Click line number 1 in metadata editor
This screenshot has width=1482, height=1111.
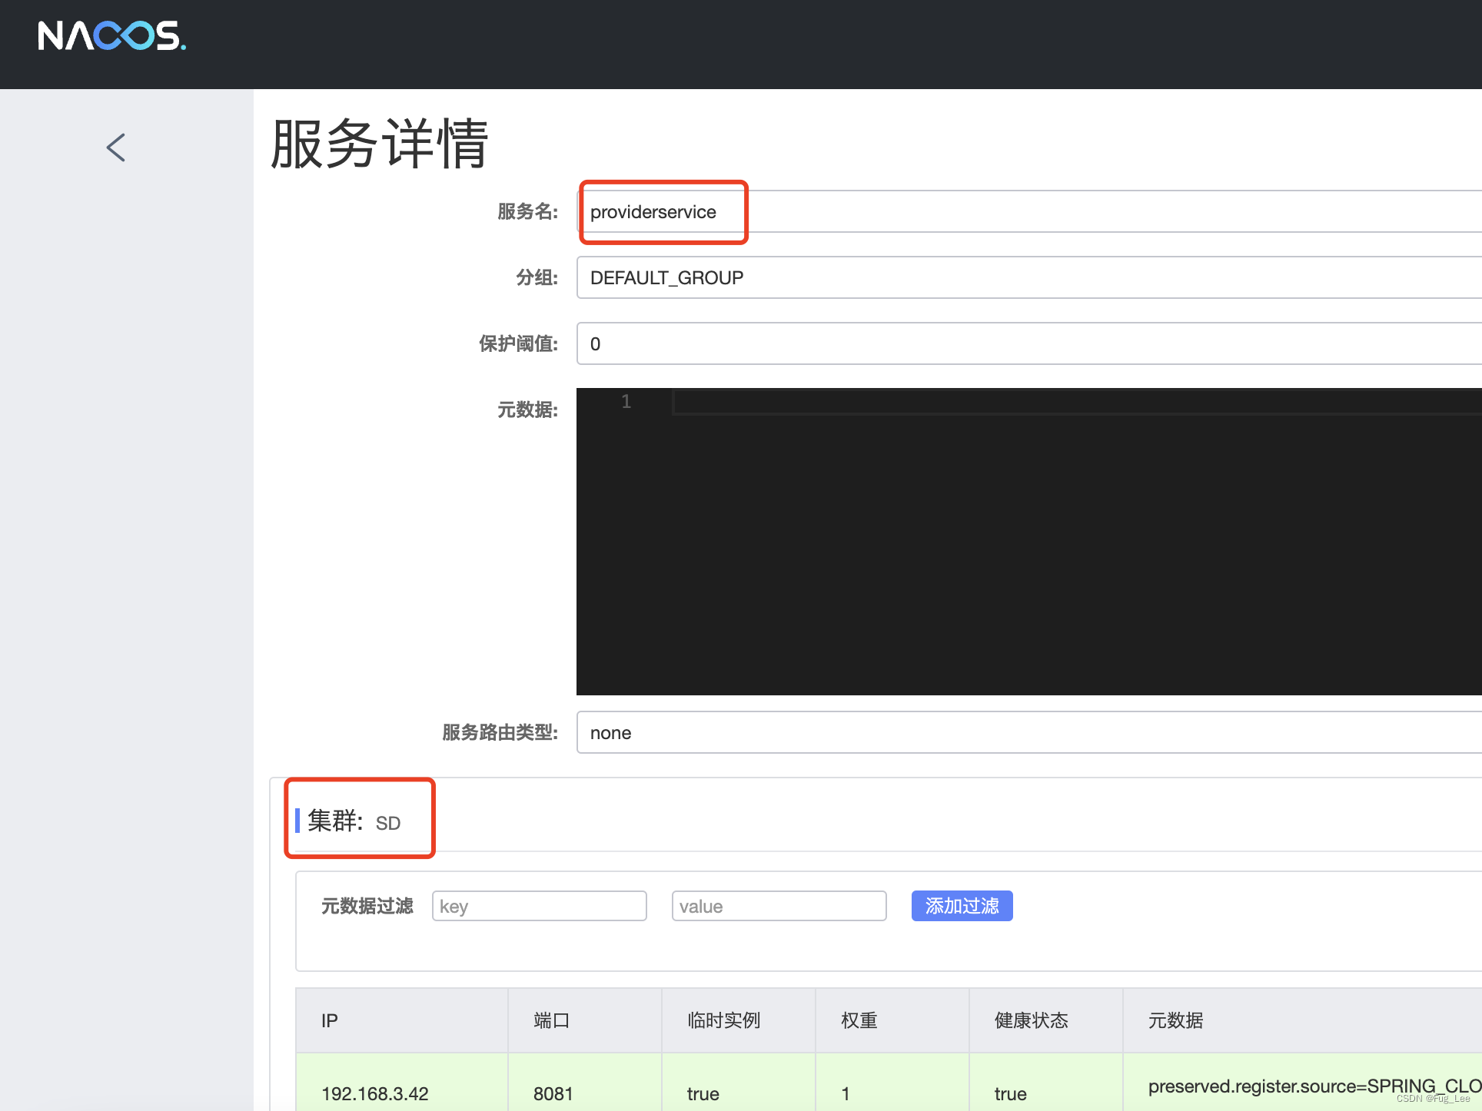(626, 402)
